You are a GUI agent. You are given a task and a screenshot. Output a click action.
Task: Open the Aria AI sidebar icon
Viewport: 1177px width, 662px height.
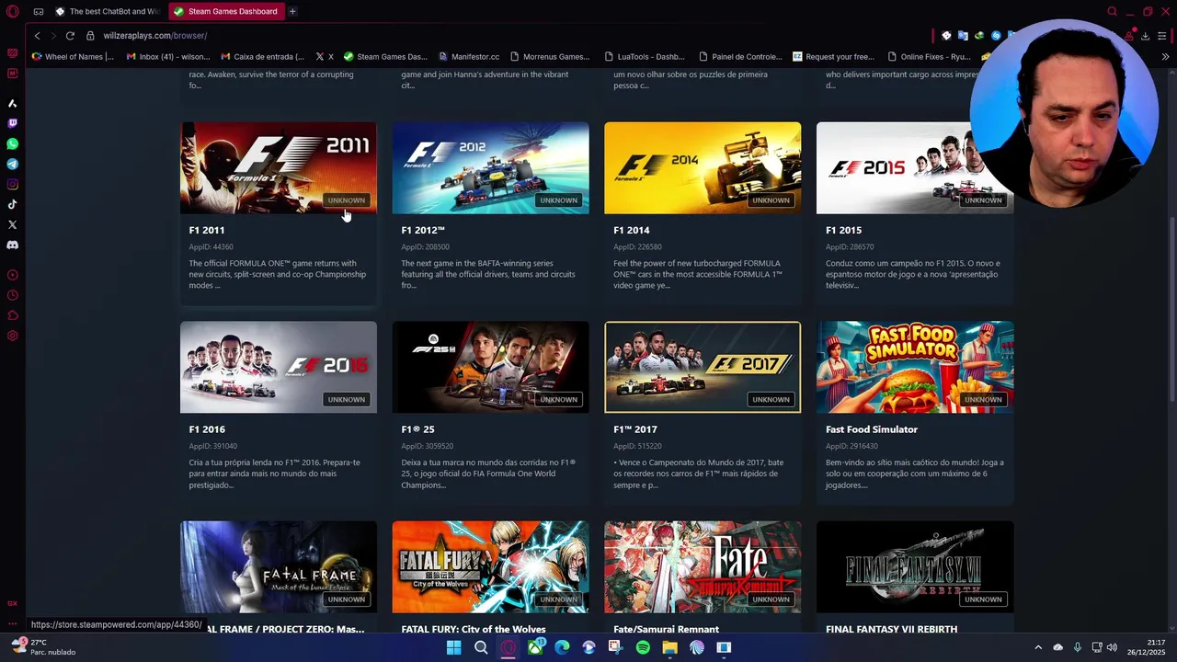coord(12,103)
